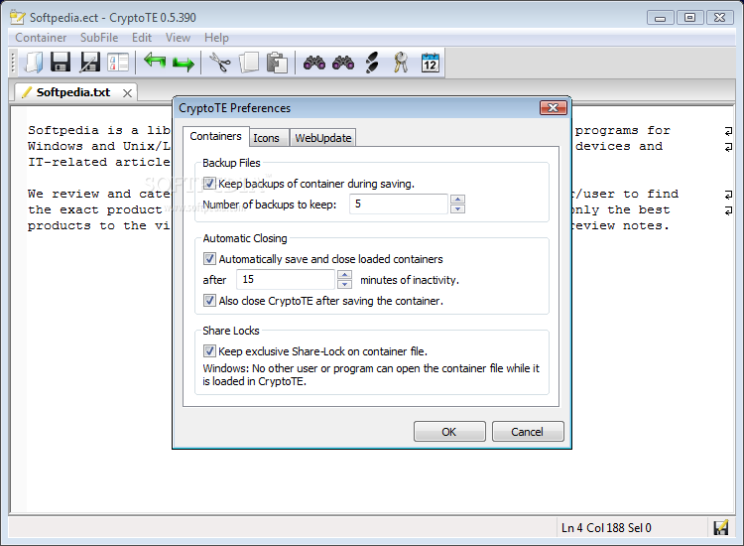The width and height of the screenshot is (744, 546).
Task: Toggle Keep exclusive Share-Lock on container file
Action: point(209,350)
